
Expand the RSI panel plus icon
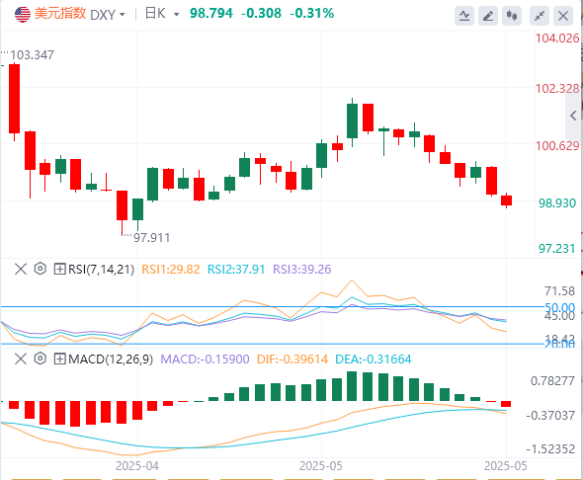pos(59,269)
